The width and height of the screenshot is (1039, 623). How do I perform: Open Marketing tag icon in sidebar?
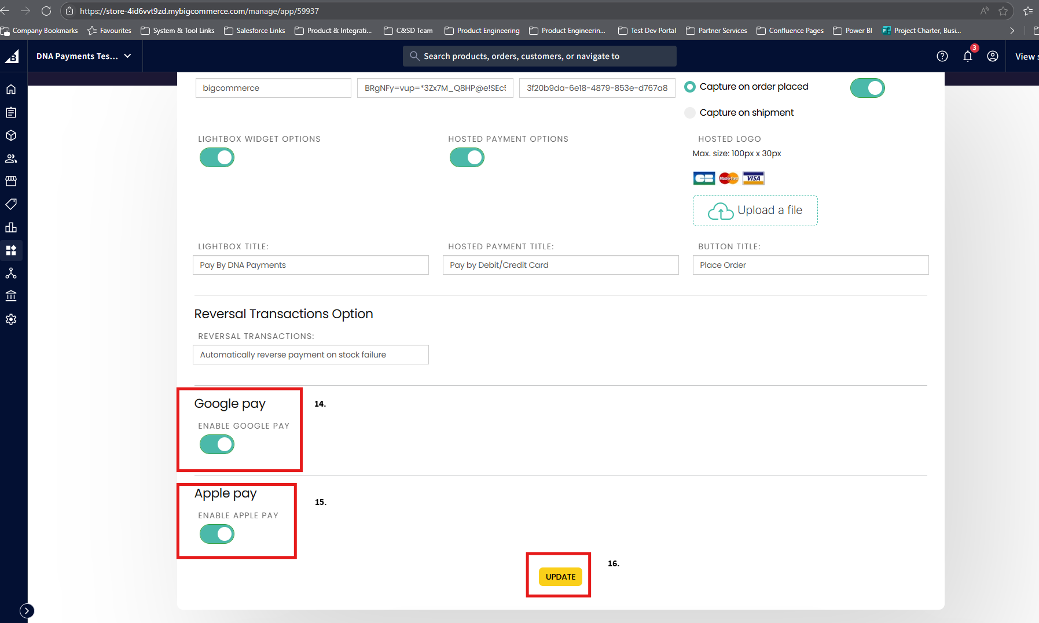pos(11,204)
